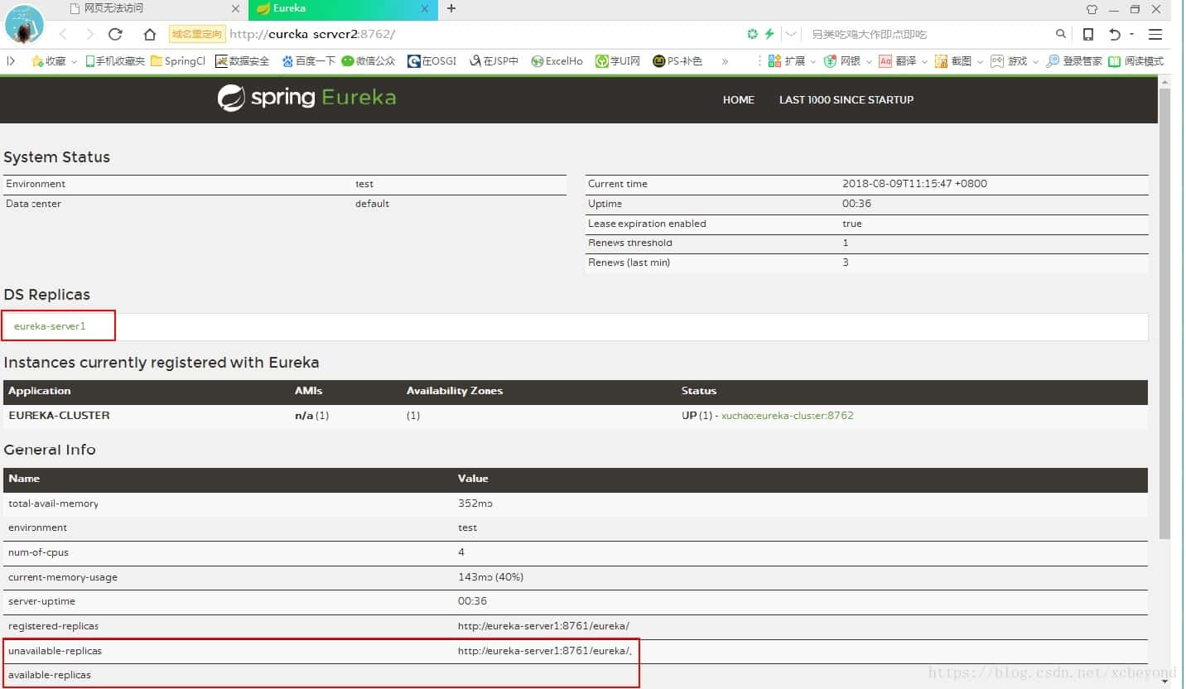The image size is (1186, 689).
Task: Open a new tab with plus button
Action: tap(451, 8)
